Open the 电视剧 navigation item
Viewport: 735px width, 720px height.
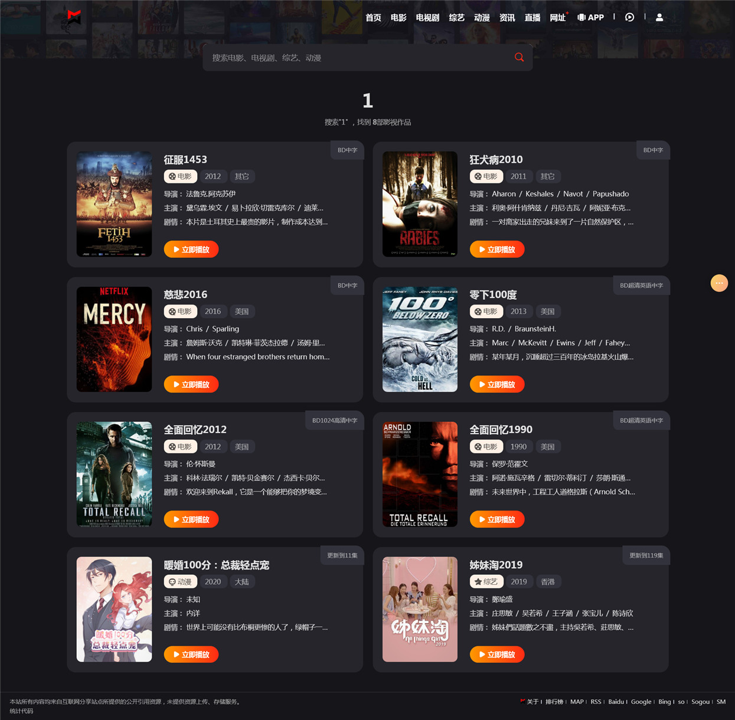pyautogui.click(x=427, y=18)
